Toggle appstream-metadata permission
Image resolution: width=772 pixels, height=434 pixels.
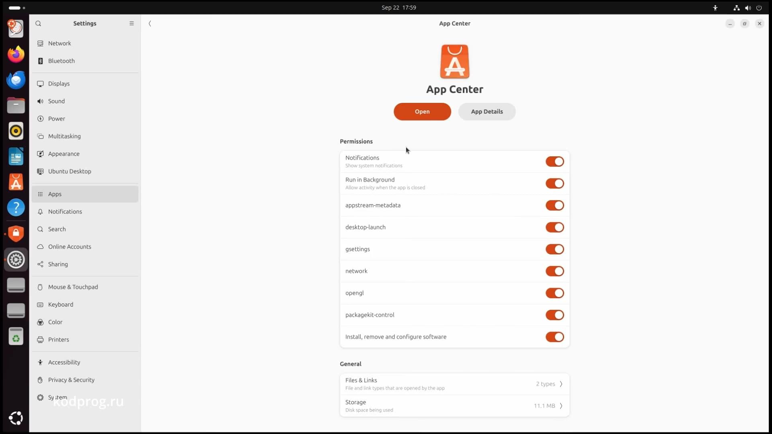pyautogui.click(x=555, y=205)
